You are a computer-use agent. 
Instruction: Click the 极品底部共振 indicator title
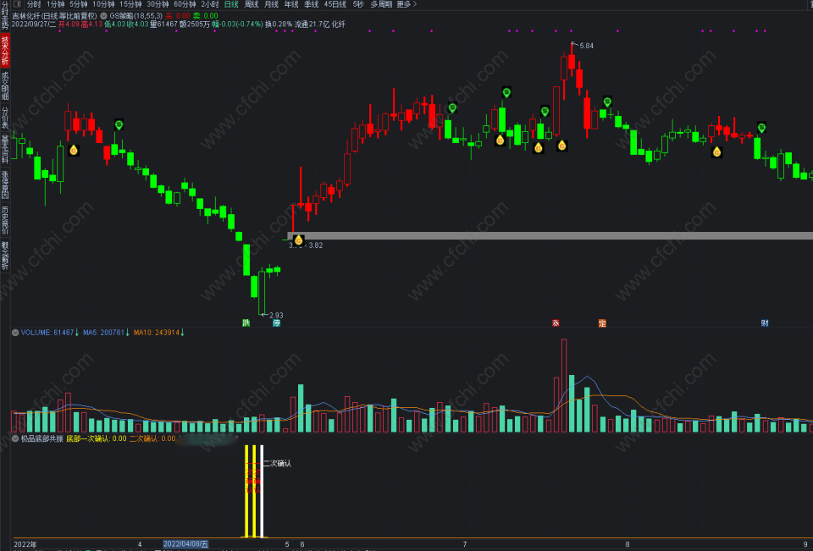point(42,438)
